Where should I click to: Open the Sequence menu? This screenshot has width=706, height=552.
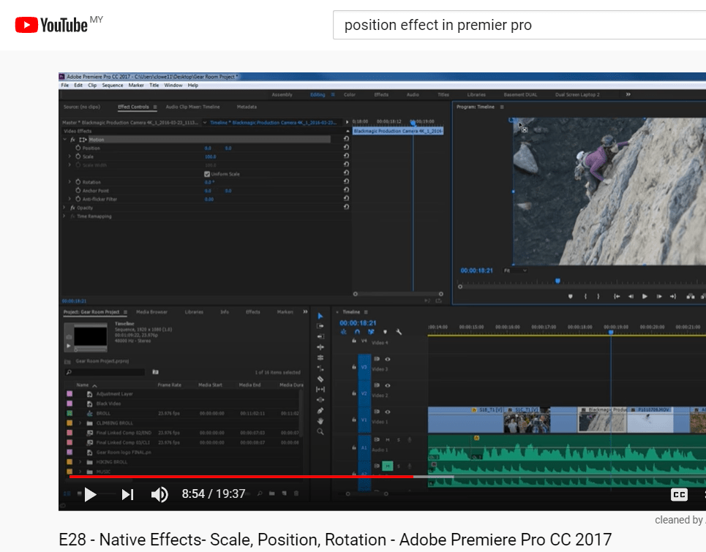pos(113,86)
